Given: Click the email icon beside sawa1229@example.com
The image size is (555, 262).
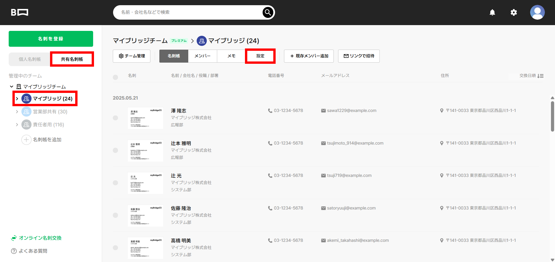Looking at the screenshot, I should point(323,111).
